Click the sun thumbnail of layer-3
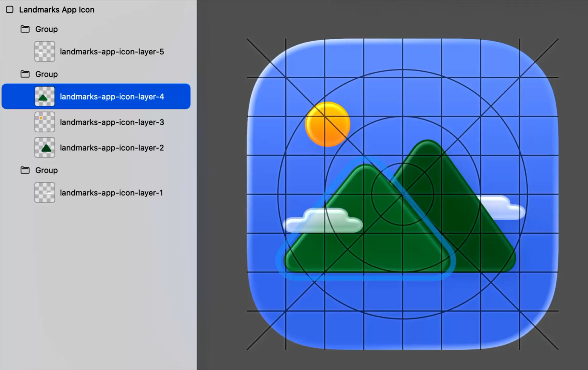Image resolution: width=588 pixels, height=370 pixels. click(44, 122)
